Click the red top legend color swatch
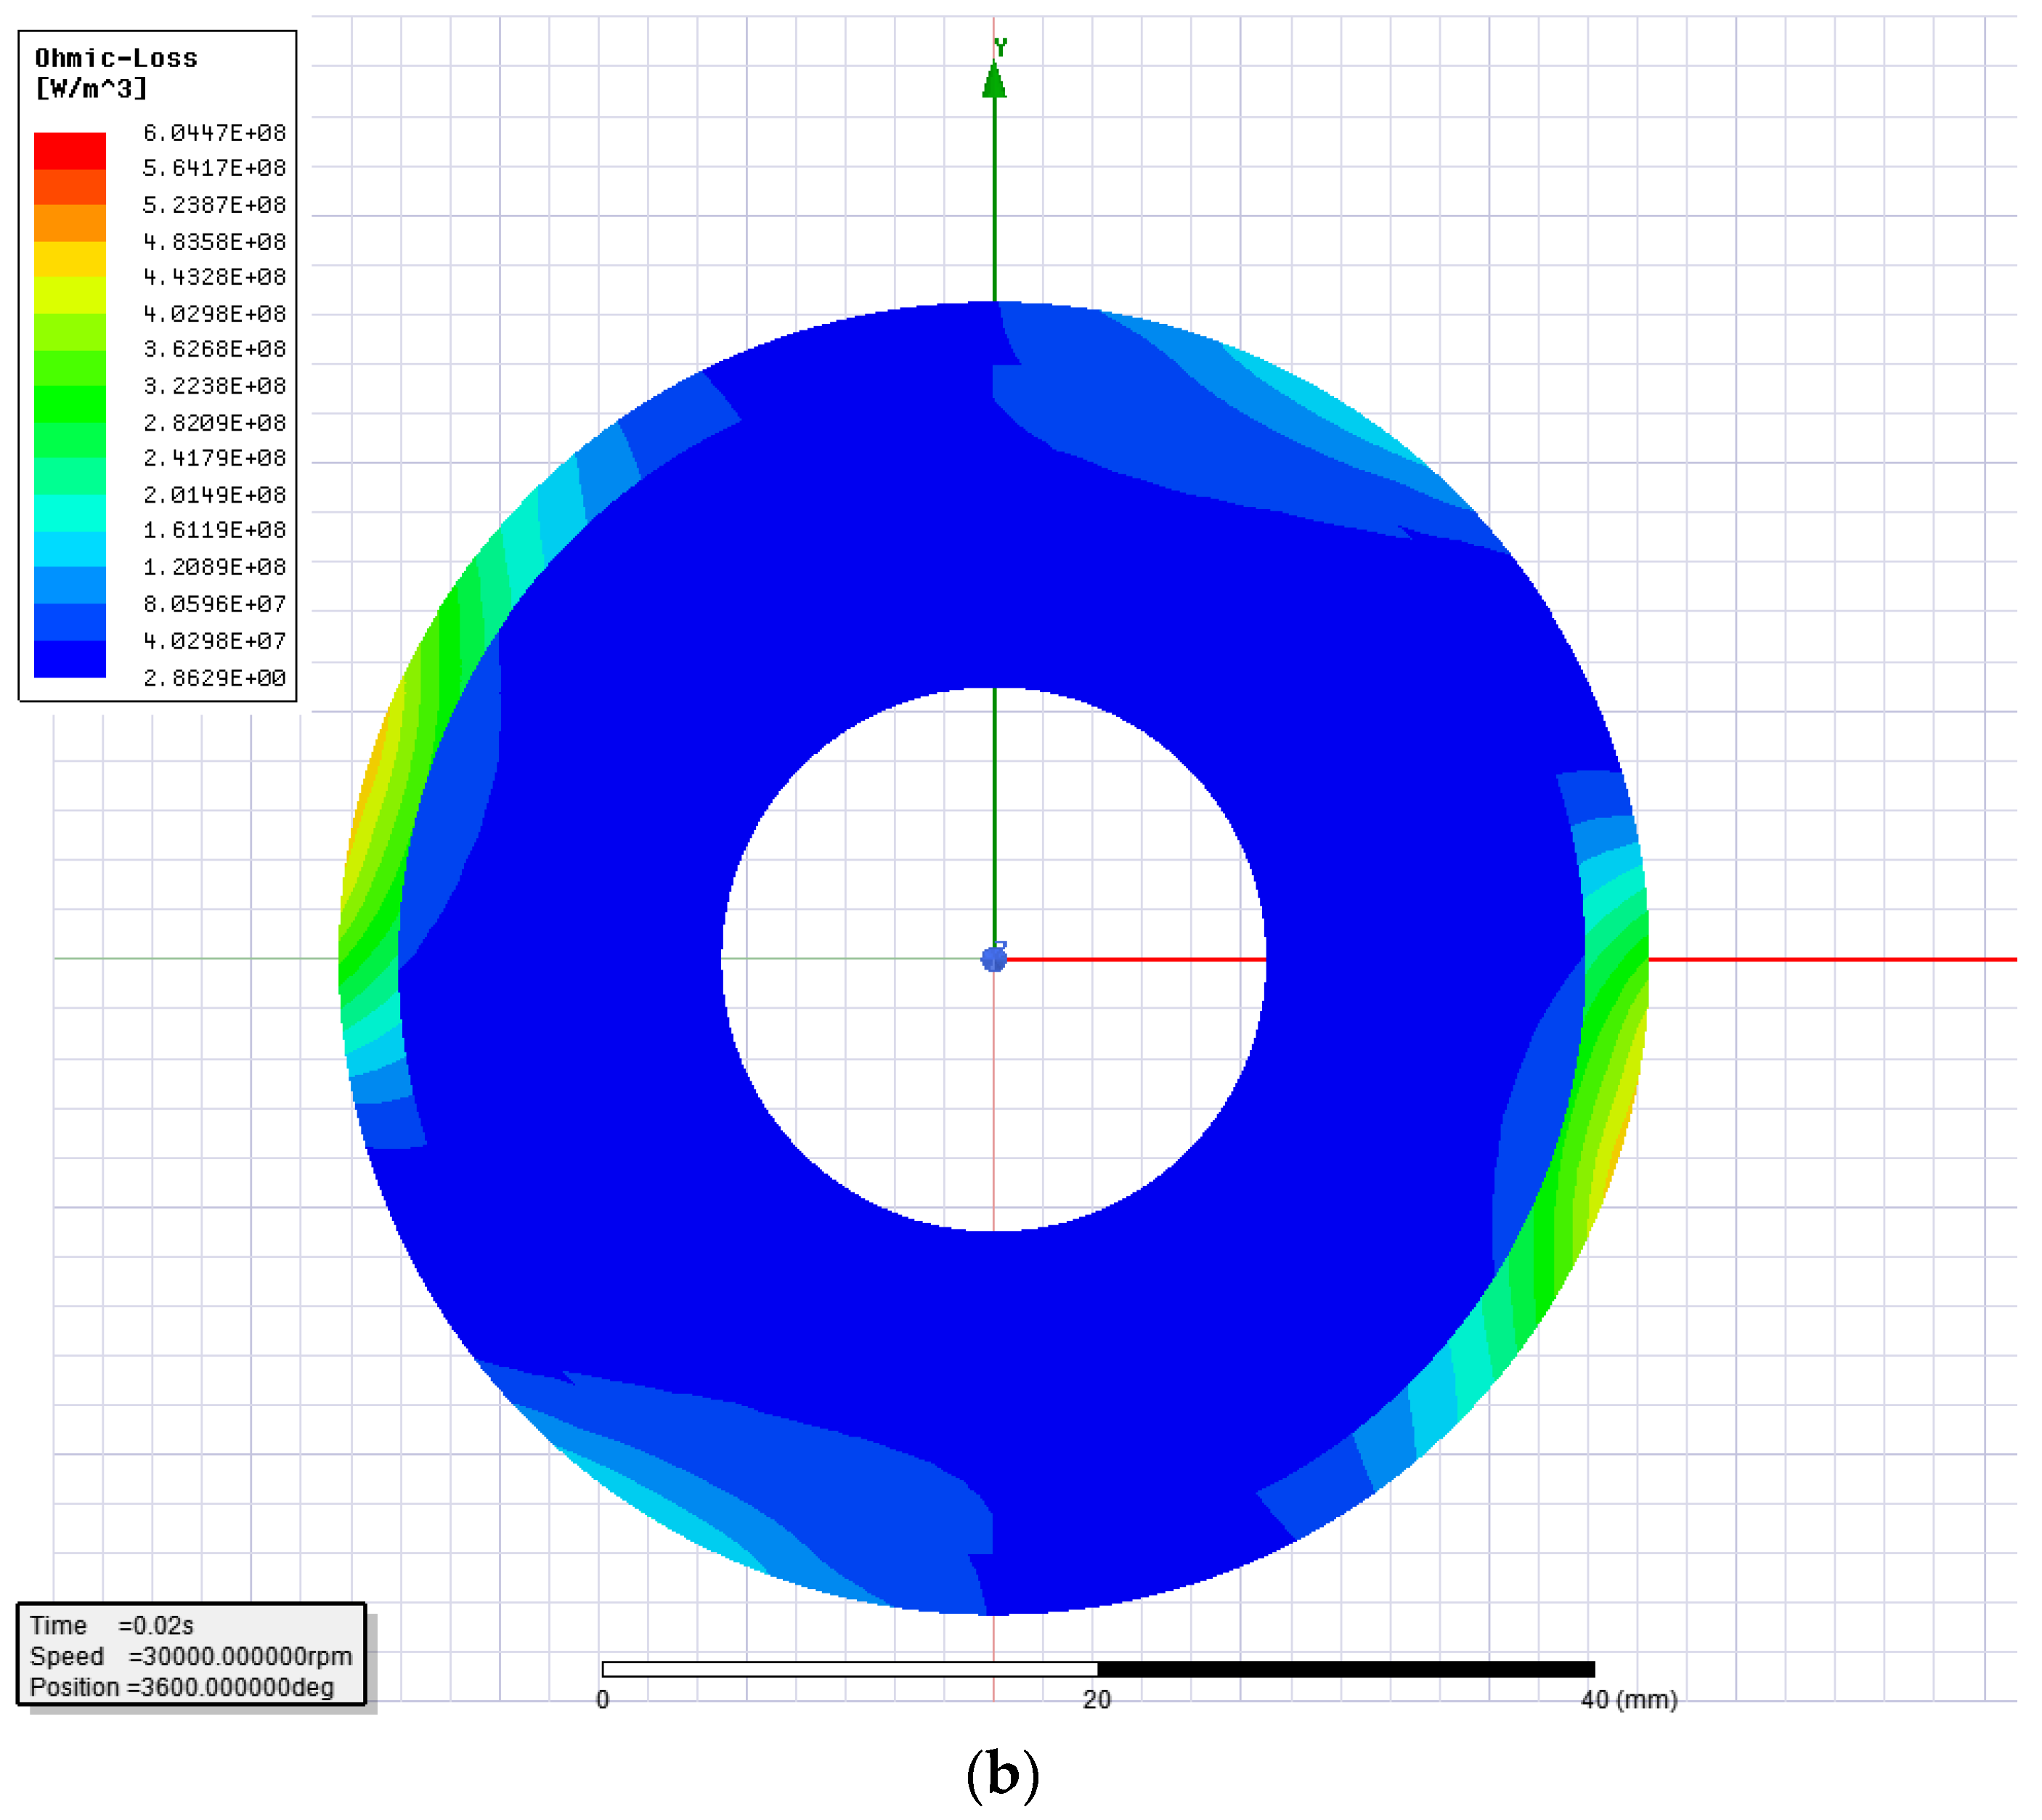This screenshot has width=2042, height=1820. (x=70, y=150)
